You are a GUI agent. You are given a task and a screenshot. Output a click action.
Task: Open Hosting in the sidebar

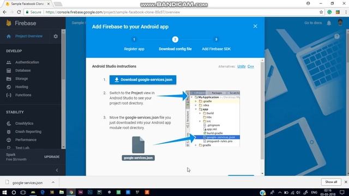click(22, 87)
